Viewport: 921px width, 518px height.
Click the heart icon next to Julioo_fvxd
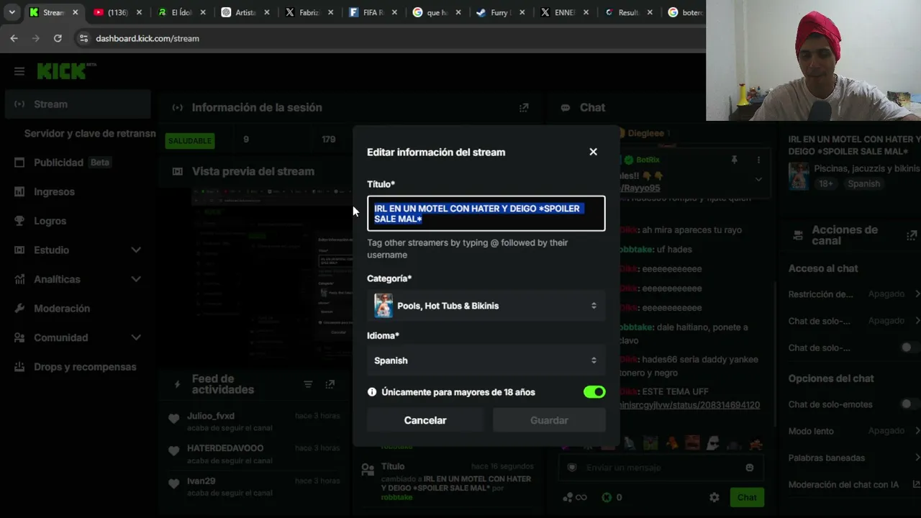173,419
